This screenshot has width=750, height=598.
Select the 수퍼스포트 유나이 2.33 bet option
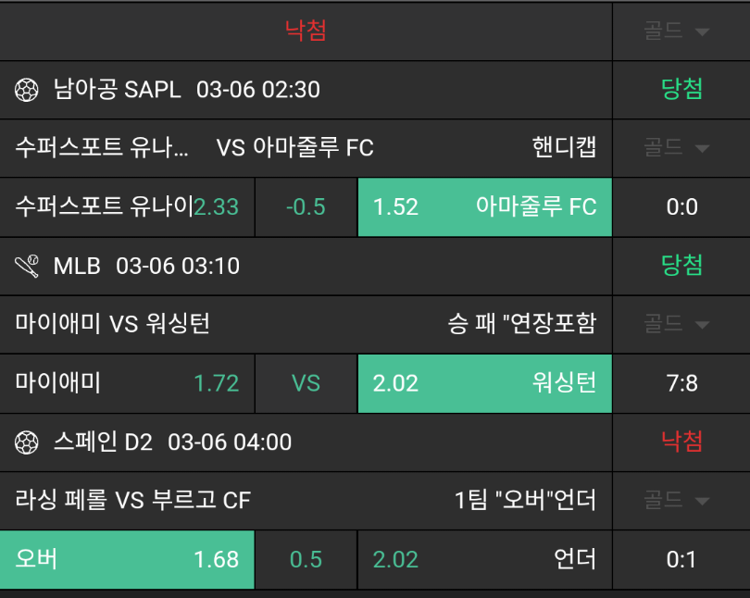click(x=127, y=206)
